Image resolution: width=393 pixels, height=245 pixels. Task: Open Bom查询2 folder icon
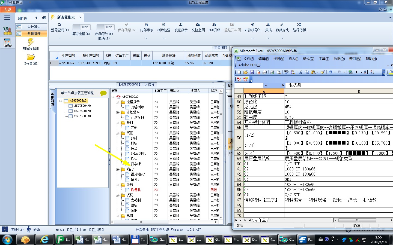pos(31,57)
